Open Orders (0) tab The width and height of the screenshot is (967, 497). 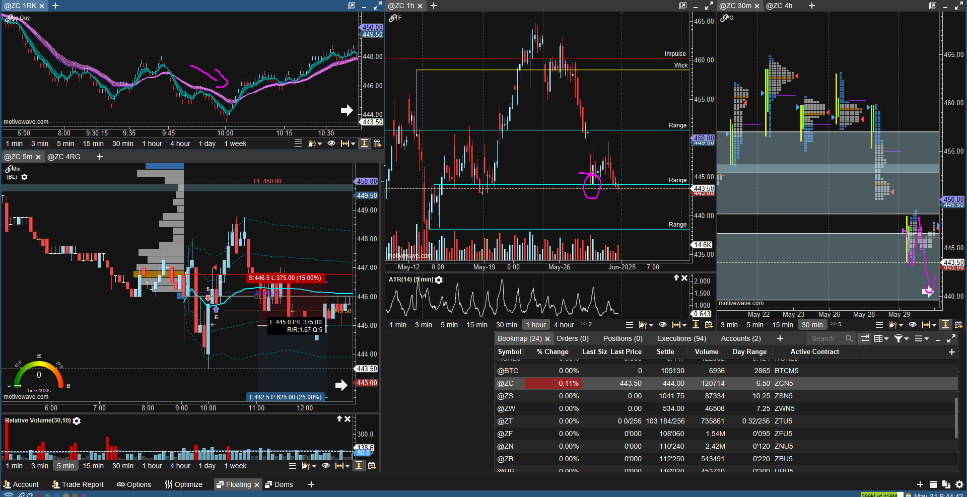(x=572, y=338)
